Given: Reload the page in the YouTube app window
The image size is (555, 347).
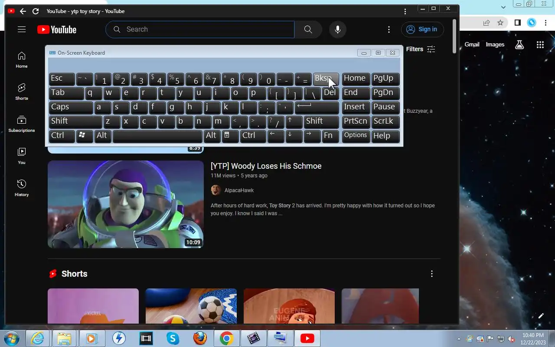Looking at the screenshot, I should (x=36, y=11).
